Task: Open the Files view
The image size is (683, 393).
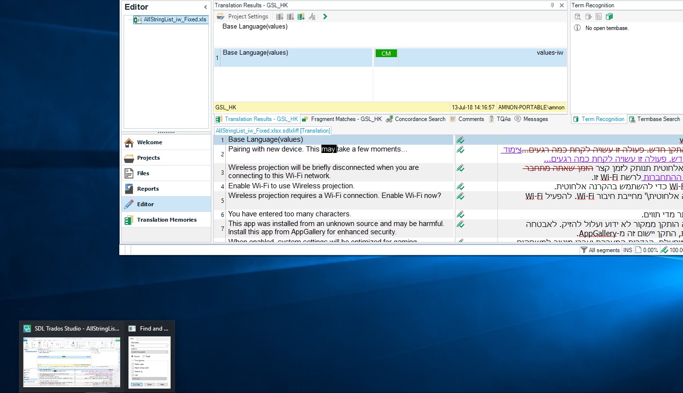Action: (x=166, y=173)
